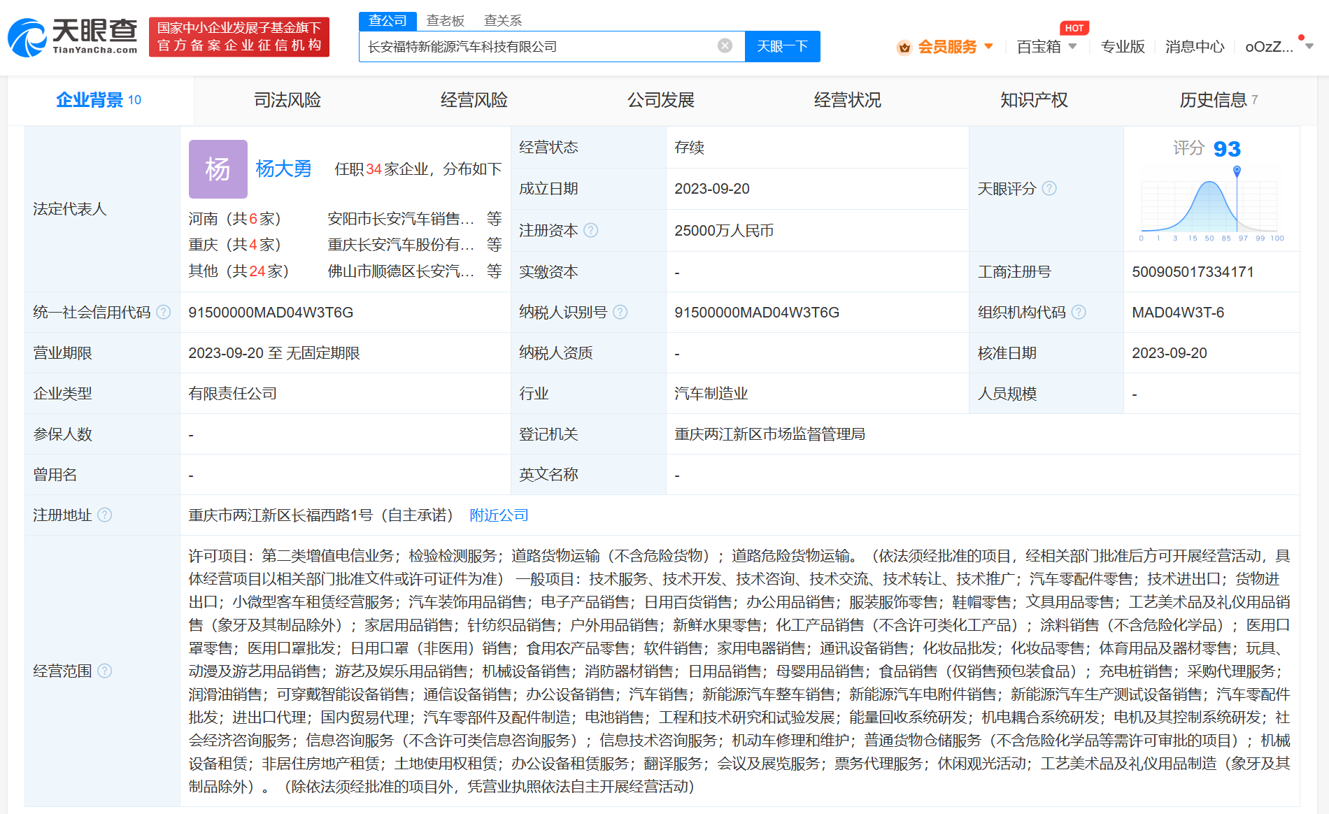This screenshot has width=1329, height=814.
Task: Open the 附近公司 link
Action: [x=499, y=515]
